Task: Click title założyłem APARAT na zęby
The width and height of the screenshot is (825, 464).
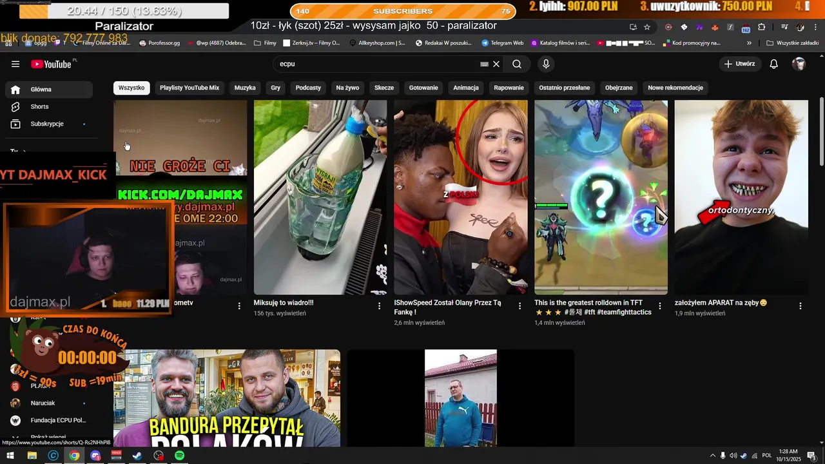Action: 721,303
